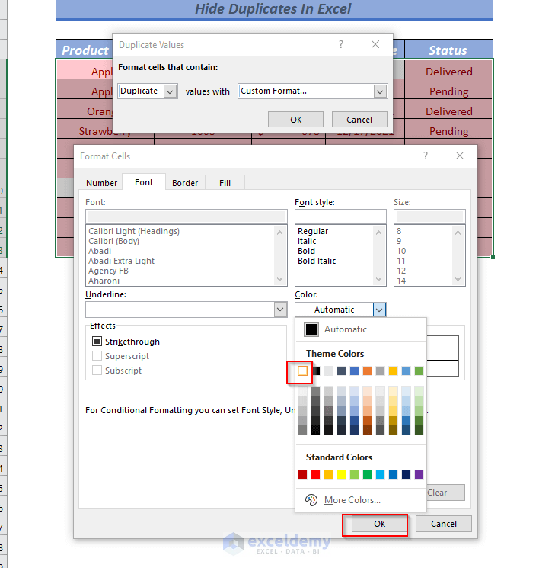This screenshot has height=568, width=555.
Task: Click size list down arrow
Action: point(458,279)
